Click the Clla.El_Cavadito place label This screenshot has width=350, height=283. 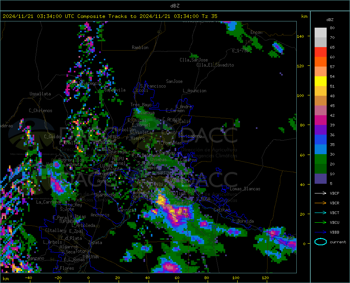click(x=215, y=65)
